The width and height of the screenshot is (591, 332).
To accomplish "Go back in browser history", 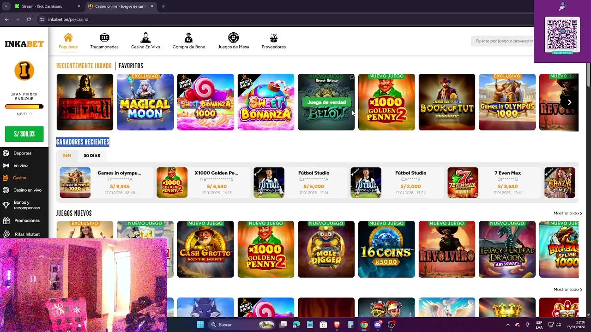I will coord(7,19).
